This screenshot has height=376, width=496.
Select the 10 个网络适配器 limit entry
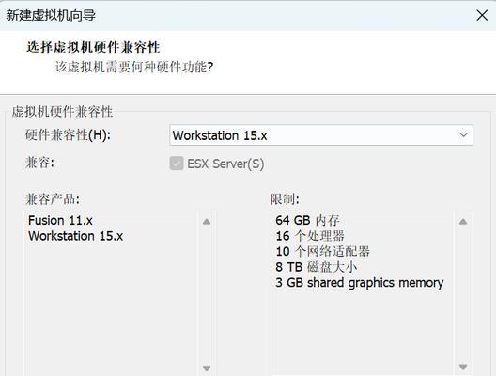322,251
